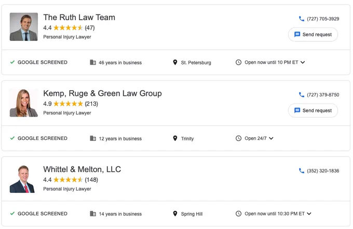Call number (727) 379-8750

point(323,95)
